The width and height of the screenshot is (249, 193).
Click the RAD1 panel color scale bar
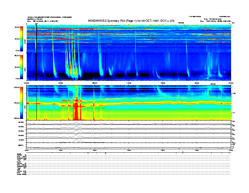tap(21, 67)
